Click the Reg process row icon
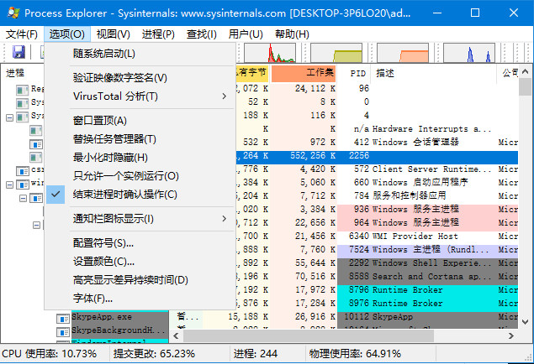This screenshot has width=534, height=364. click(23, 90)
